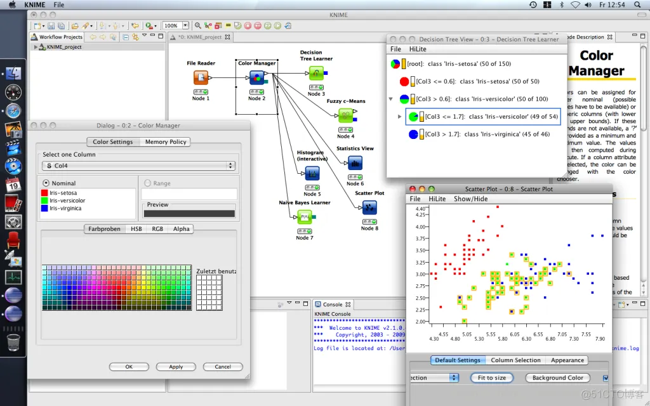Viewport: 650px width, 406px height.
Task: Click the Histogram (interactive) node icon
Action: point(312,173)
